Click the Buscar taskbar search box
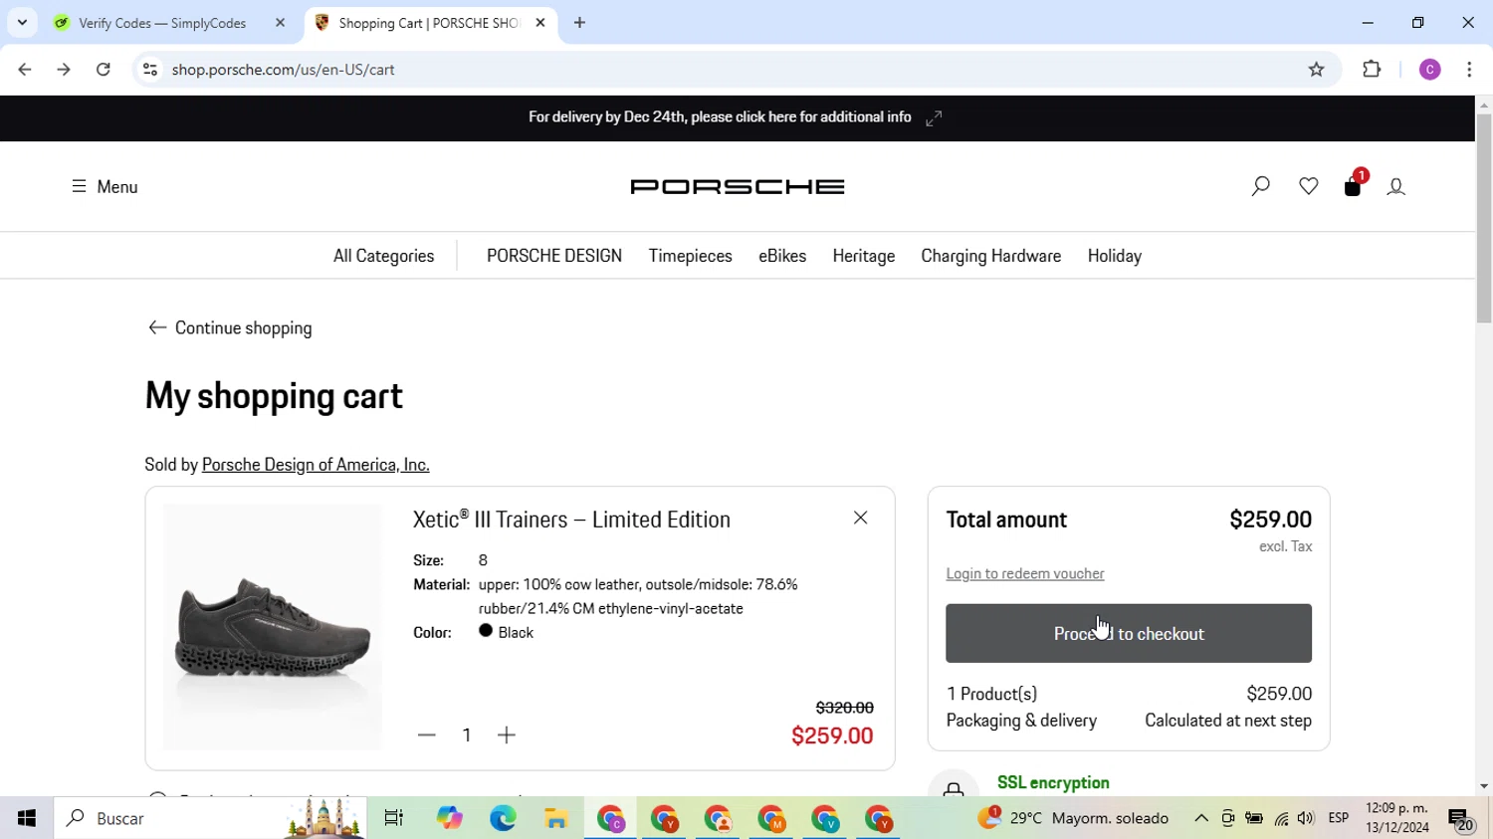1493x839 pixels. click(x=211, y=818)
